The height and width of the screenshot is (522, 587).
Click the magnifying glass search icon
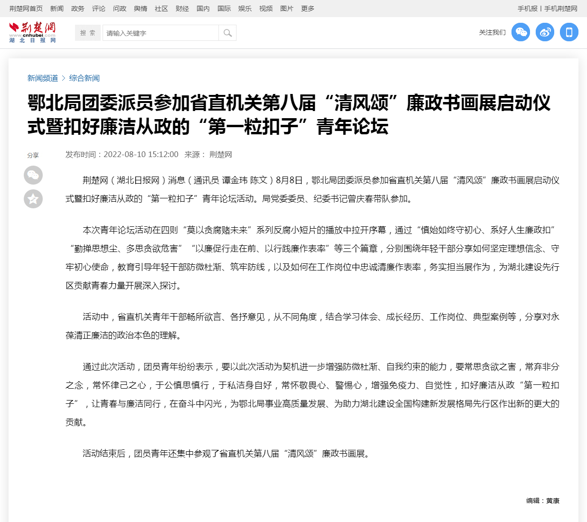227,33
